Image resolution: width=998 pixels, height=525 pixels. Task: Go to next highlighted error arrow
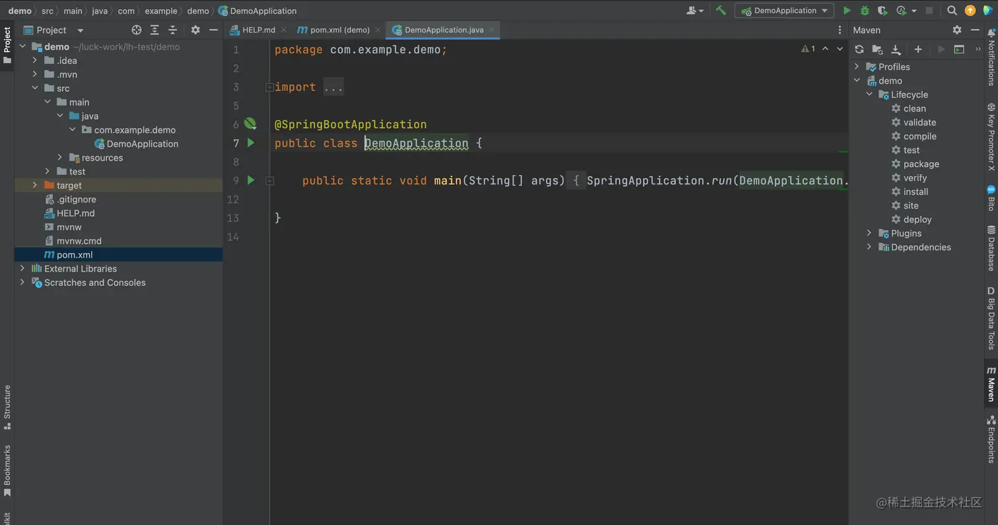[840, 49]
